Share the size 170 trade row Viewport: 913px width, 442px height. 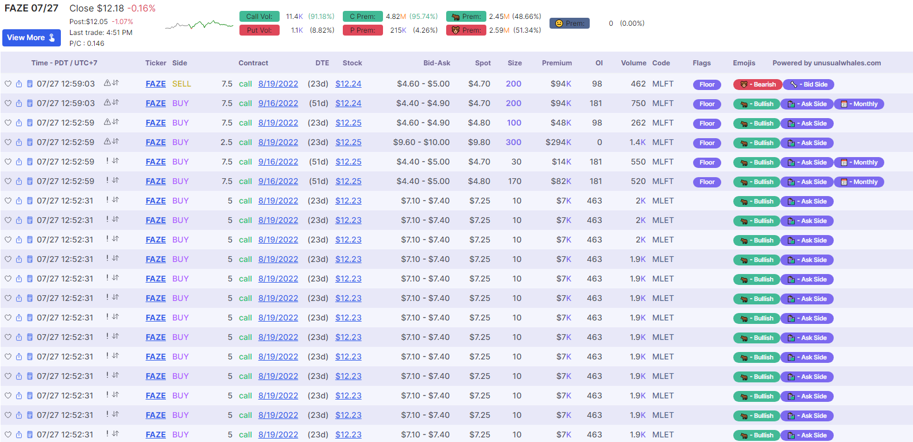pos(19,181)
